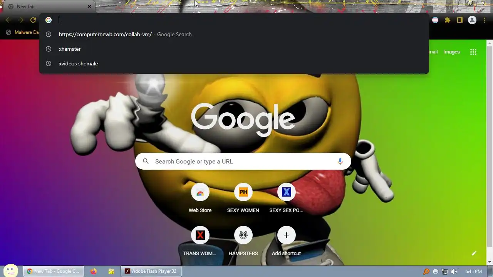The image size is (493, 277).
Task: Select the New Tab browser tab
Action: coord(49,7)
